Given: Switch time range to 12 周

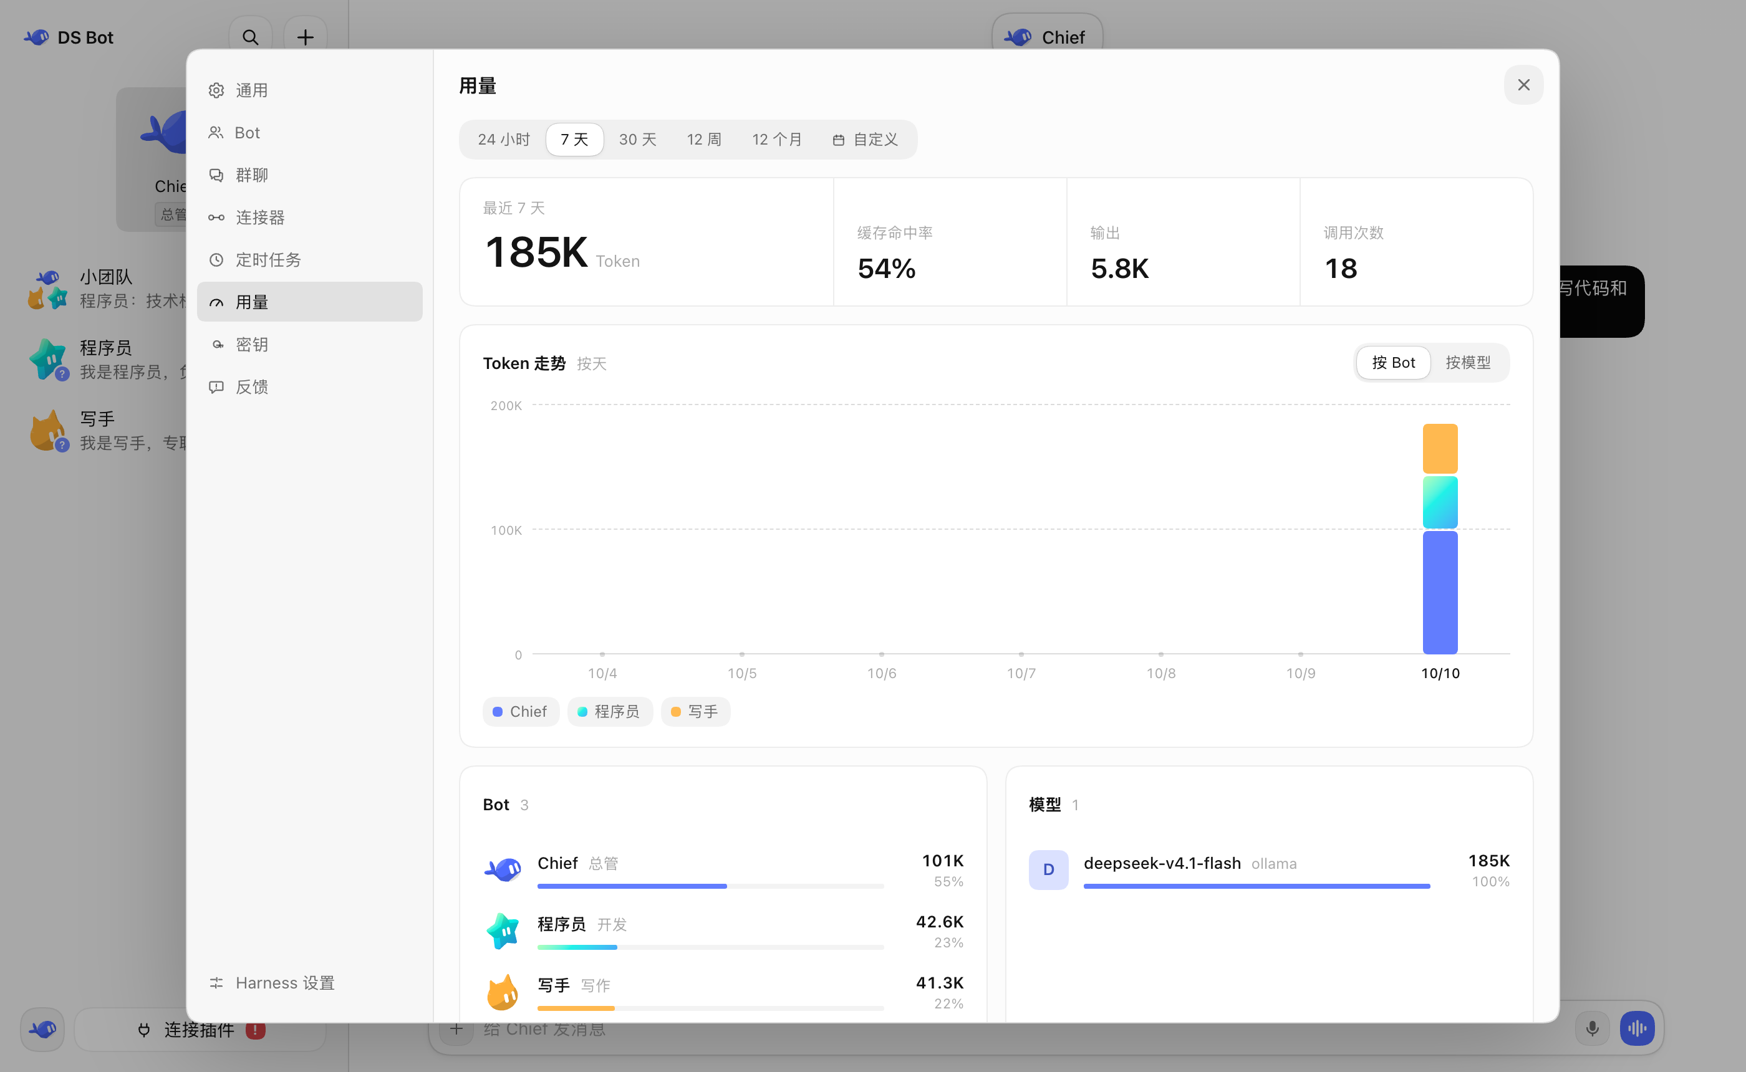Looking at the screenshot, I should pos(703,140).
